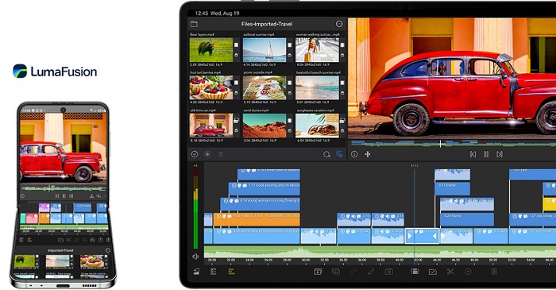Screen dimensions: 556x290
Task: Expand the track layout yellow list icon
Action: click(231, 272)
